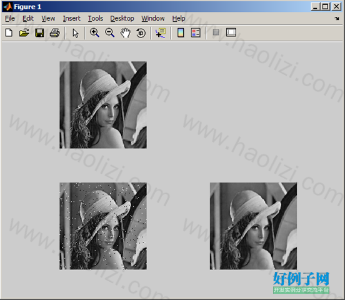
Task: Select the Edit Plot arrow tool
Action: (76, 33)
